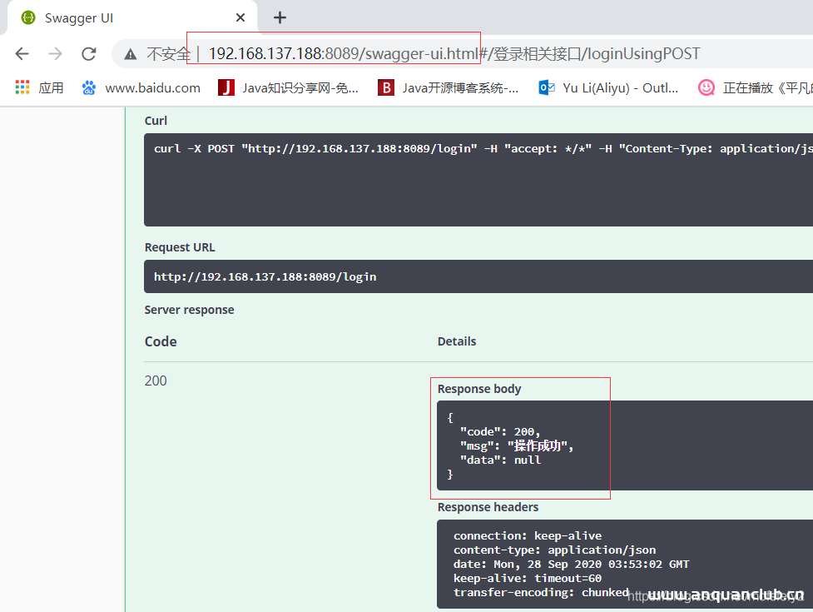
Task: Select the Swagger UI tab
Action: pos(125,17)
